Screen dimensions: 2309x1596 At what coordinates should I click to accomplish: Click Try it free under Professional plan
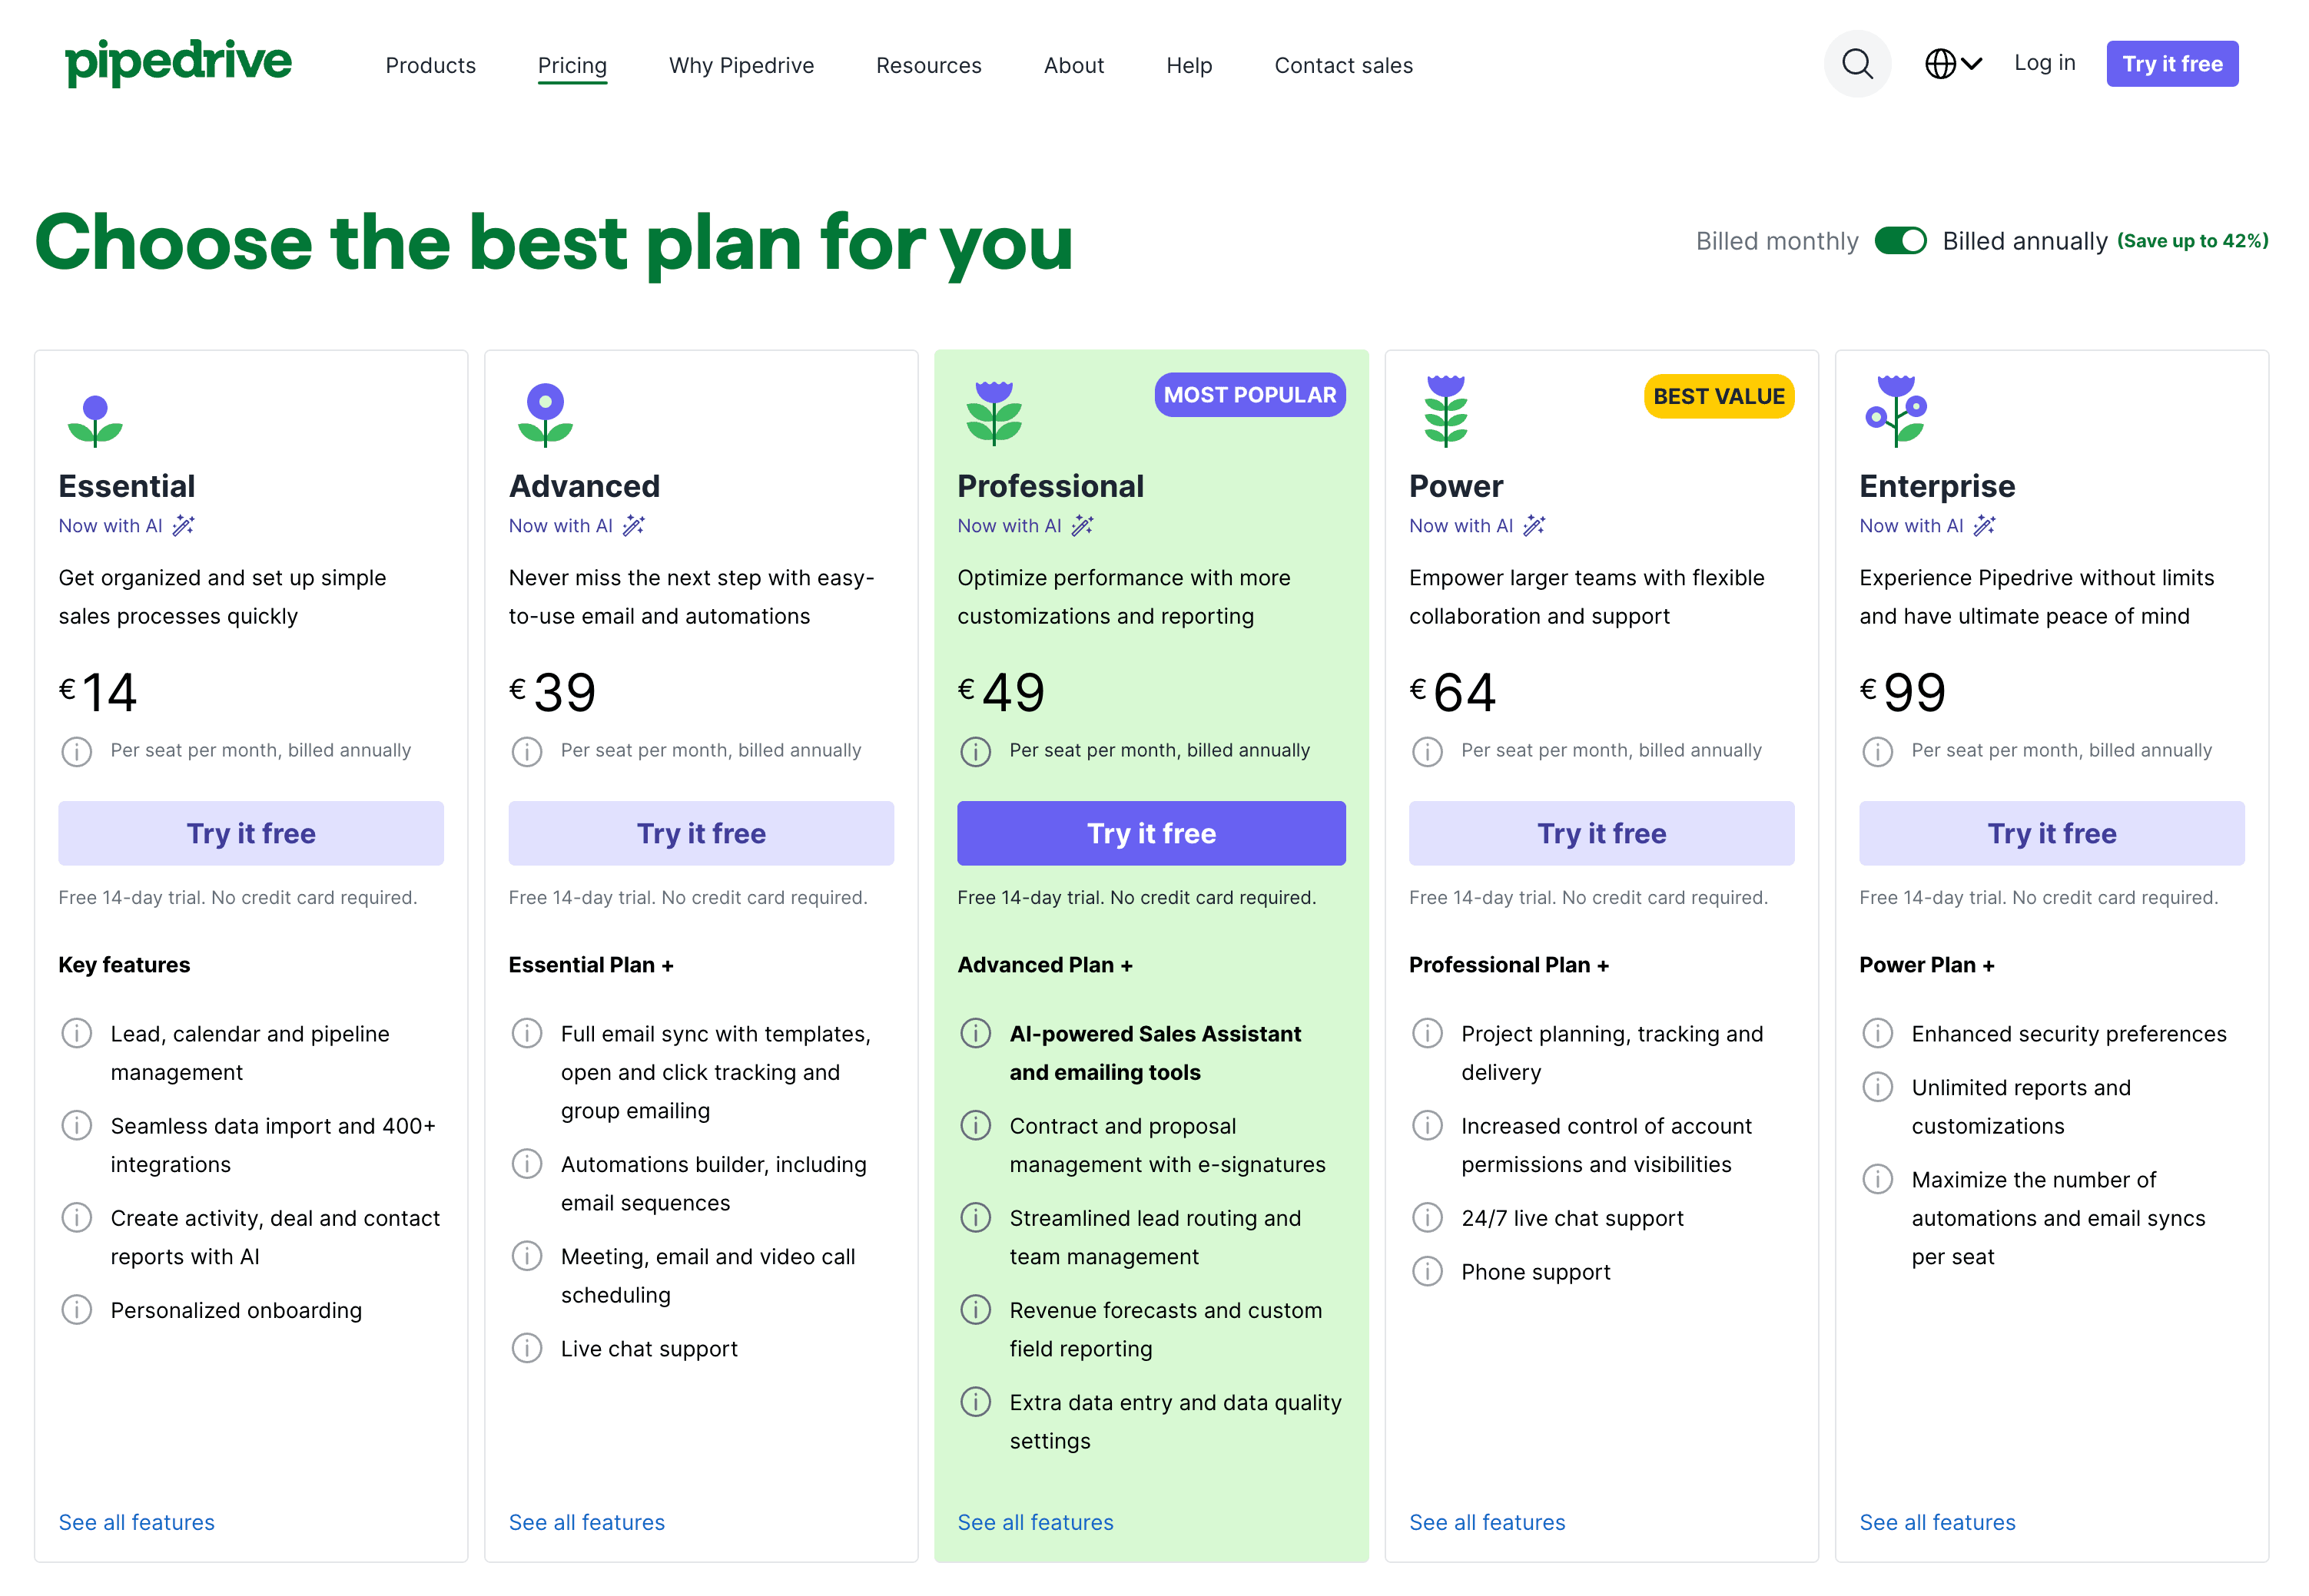pyautogui.click(x=1152, y=833)
